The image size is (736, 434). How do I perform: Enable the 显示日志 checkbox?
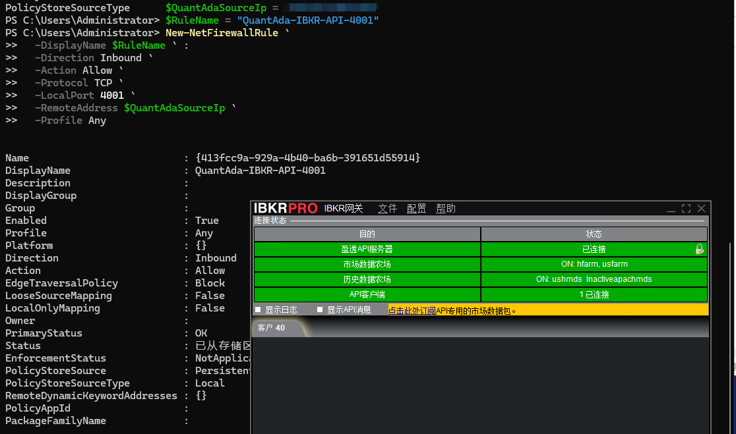click(x=258, y=310)
